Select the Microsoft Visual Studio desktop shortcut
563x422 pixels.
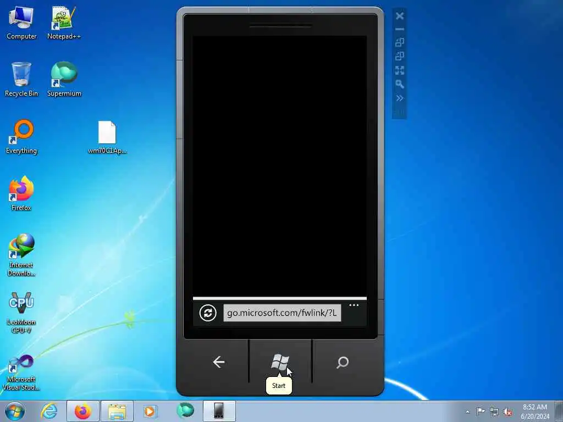21,372
